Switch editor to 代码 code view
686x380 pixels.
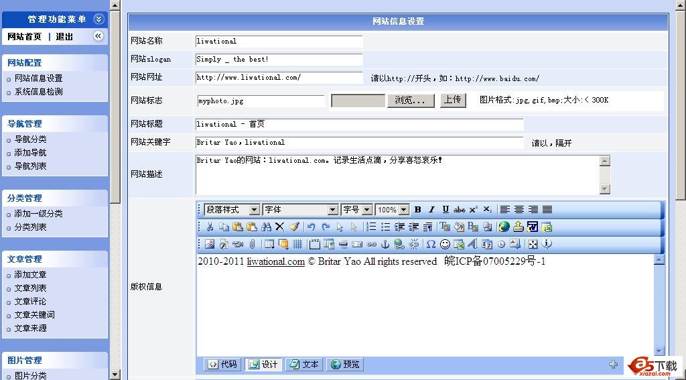coord(222,365)
